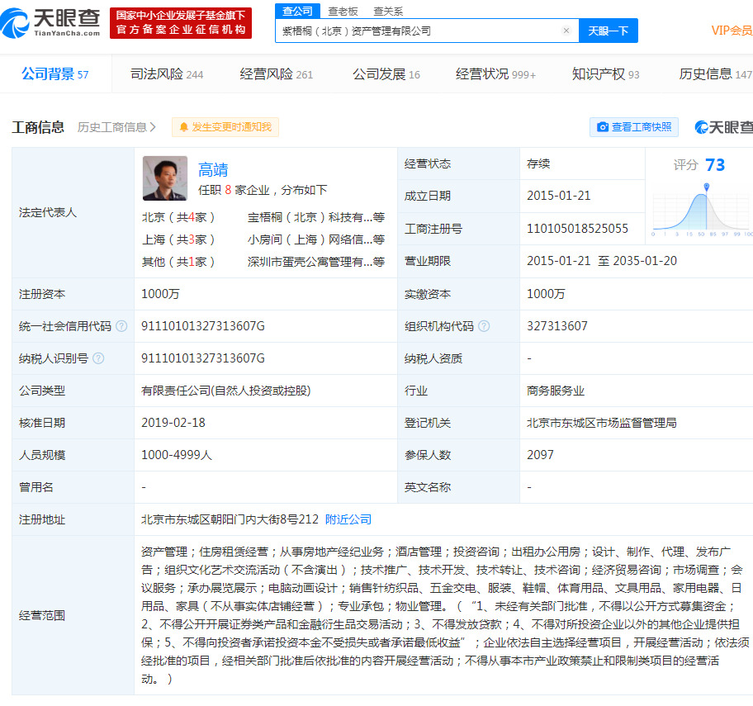The image size is (753, 706).
Task: Open the 知识产权 tab
Action: point(605,74)
